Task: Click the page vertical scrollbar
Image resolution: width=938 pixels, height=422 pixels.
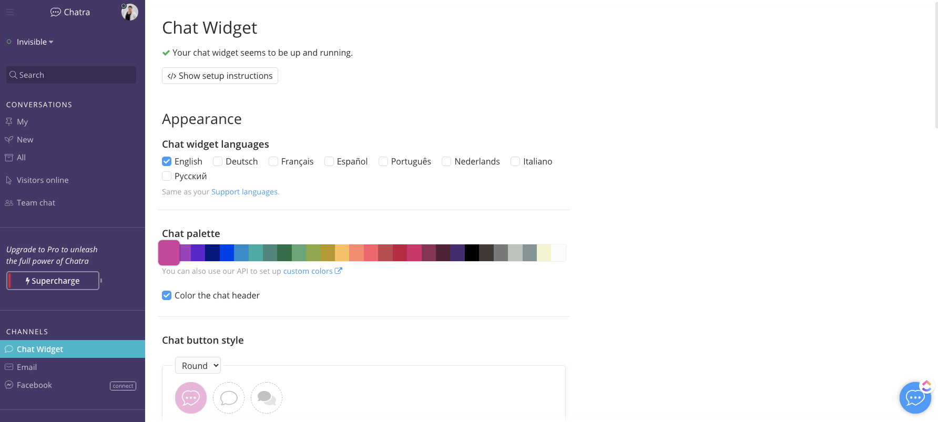Action: tap(936, 64)
